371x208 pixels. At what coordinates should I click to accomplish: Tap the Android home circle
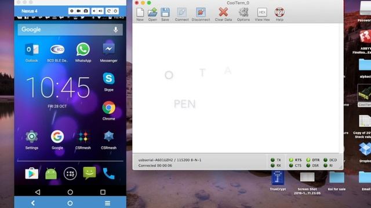point(70,192)
